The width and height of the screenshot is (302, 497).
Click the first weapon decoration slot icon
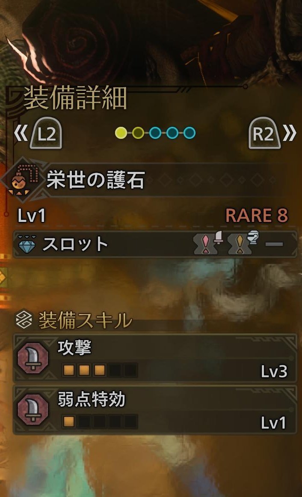[x=208, y=243]
